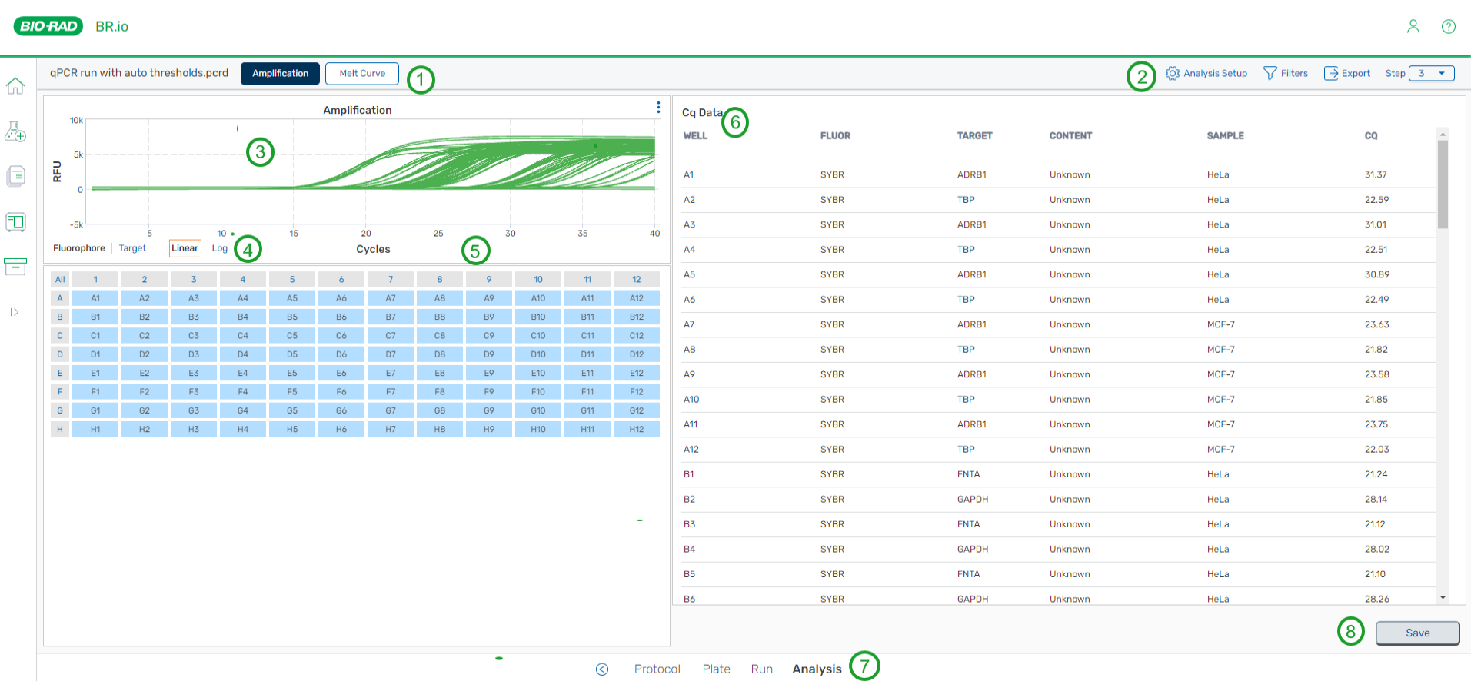Switch to the Melt Curve tab
The image size is (1471, 681).
361,73
